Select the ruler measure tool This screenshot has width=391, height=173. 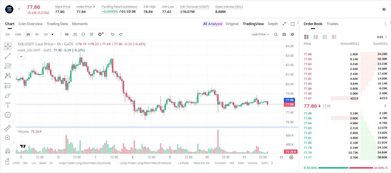8,128
